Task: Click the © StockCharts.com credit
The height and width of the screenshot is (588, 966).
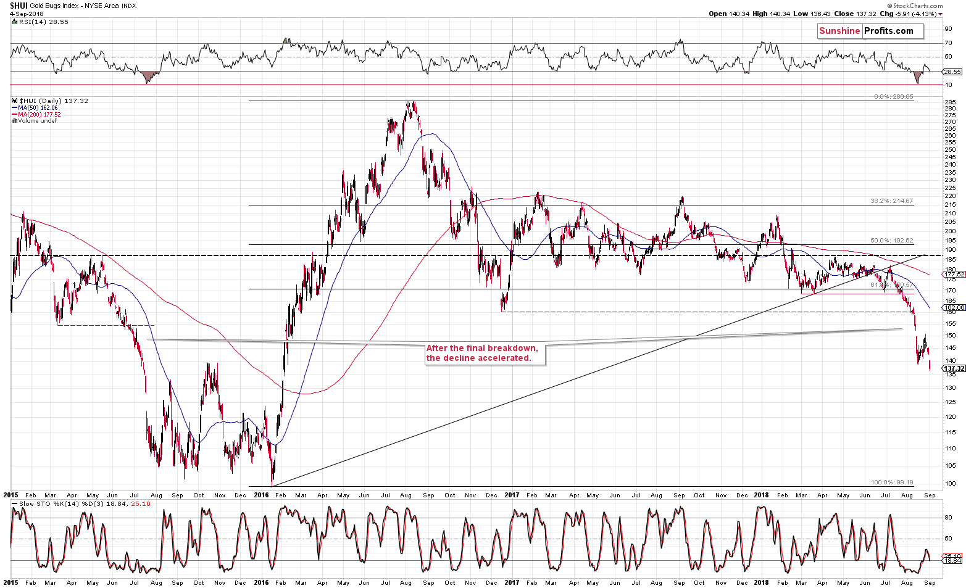Action: [x=915, y=6]
